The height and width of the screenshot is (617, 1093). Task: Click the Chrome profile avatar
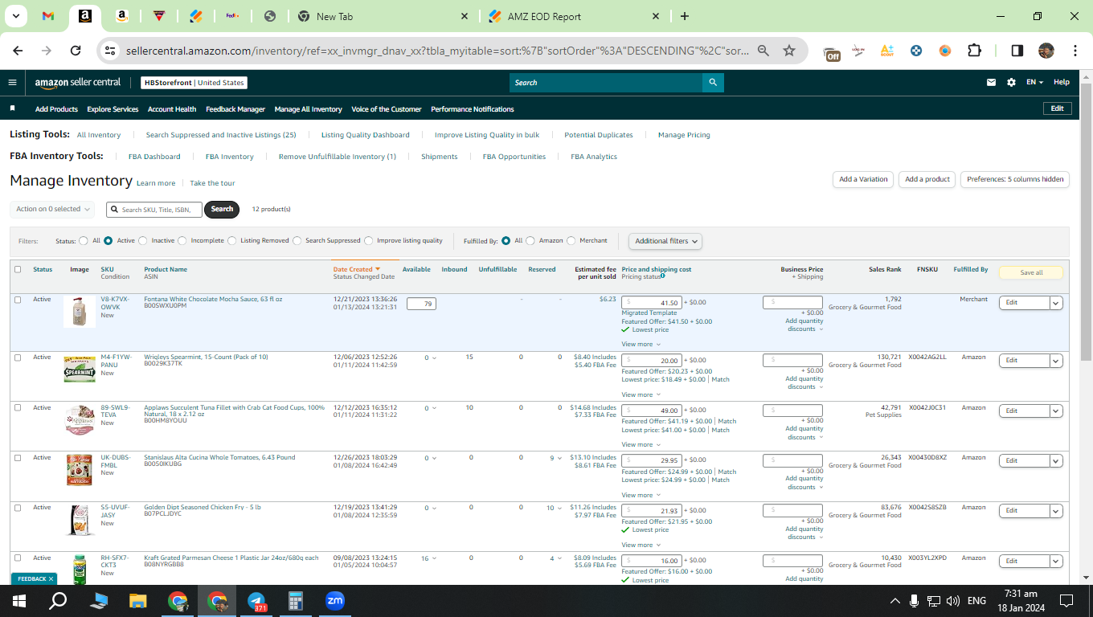(1046, 51)
